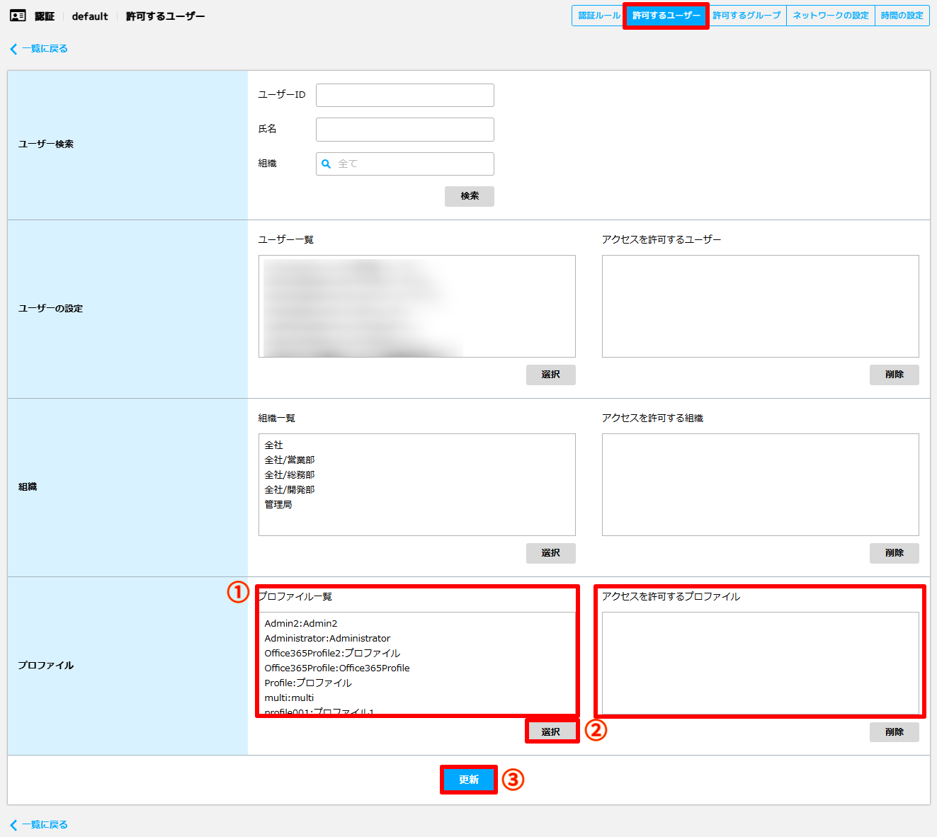
Task: Select 管理局 in the organization list
Action: pyautogui.click(x=278, y=505)
